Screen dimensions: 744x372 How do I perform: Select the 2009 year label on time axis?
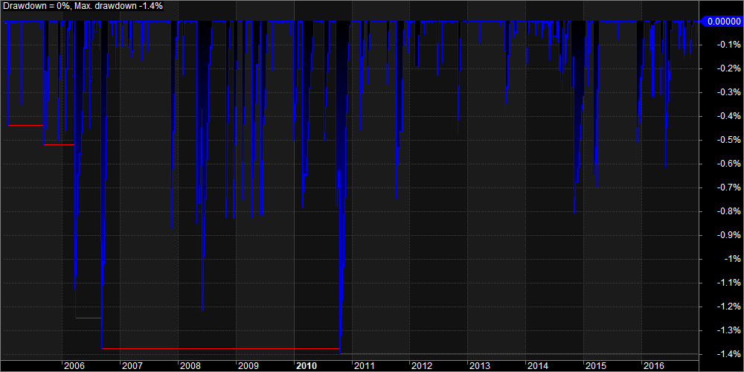click(248, 366)
